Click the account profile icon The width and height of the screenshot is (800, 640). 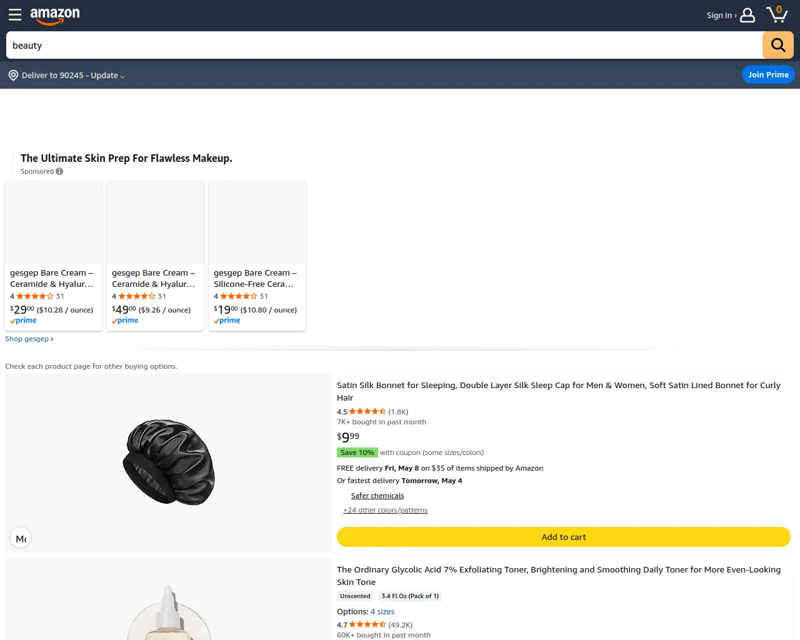[x=747, y=15]
